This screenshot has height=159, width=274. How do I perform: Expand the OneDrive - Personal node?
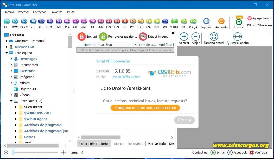click(x=7, y=41)
